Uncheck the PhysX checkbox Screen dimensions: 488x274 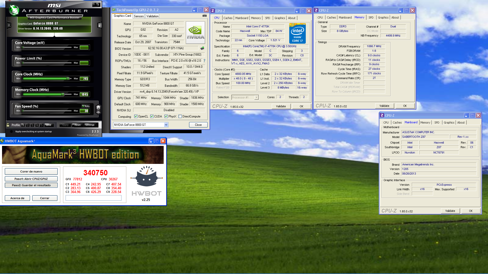[x=166, y=116]
